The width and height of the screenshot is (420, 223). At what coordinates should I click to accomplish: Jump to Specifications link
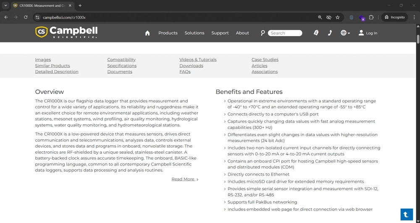tap(122, 66)
